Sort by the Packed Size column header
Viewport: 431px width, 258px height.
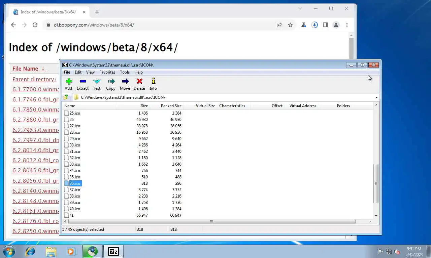tap(166, 106)
